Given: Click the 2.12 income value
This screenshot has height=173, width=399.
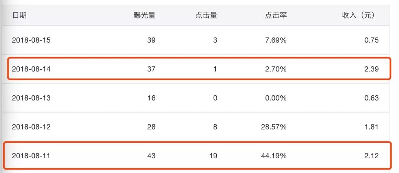Looking at the screenshot, I should [x=371, y=156].
